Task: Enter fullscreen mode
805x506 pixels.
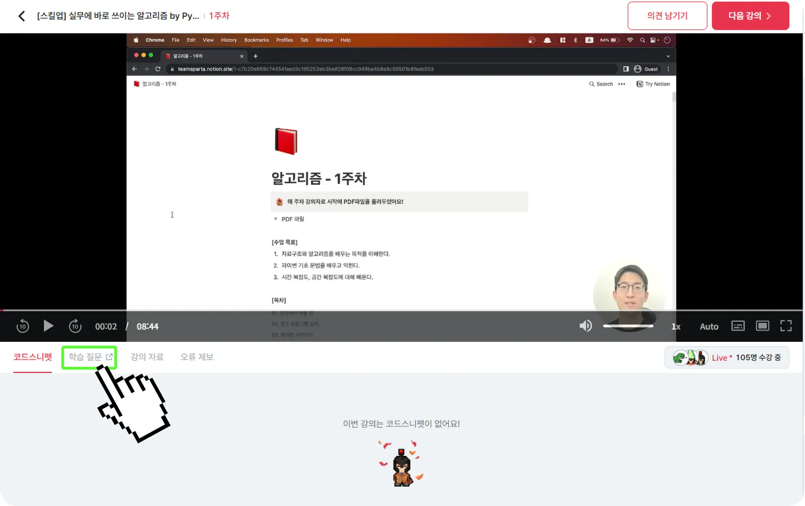Action: pos(786,326)
